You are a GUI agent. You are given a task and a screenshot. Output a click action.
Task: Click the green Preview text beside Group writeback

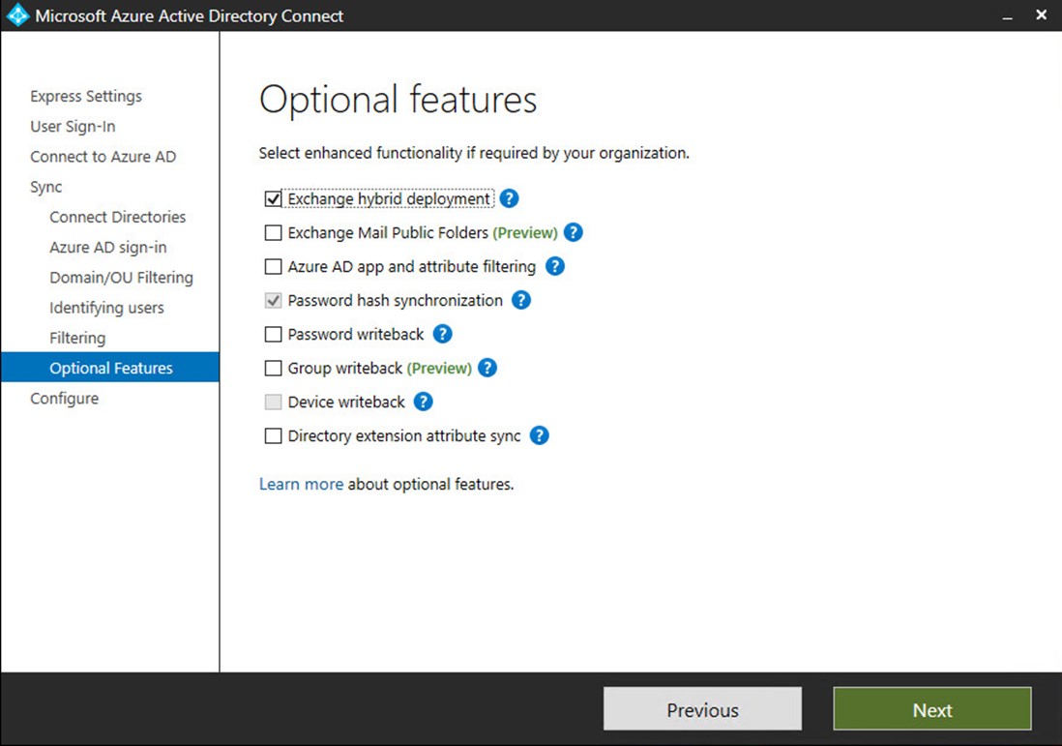click(439, 368)
